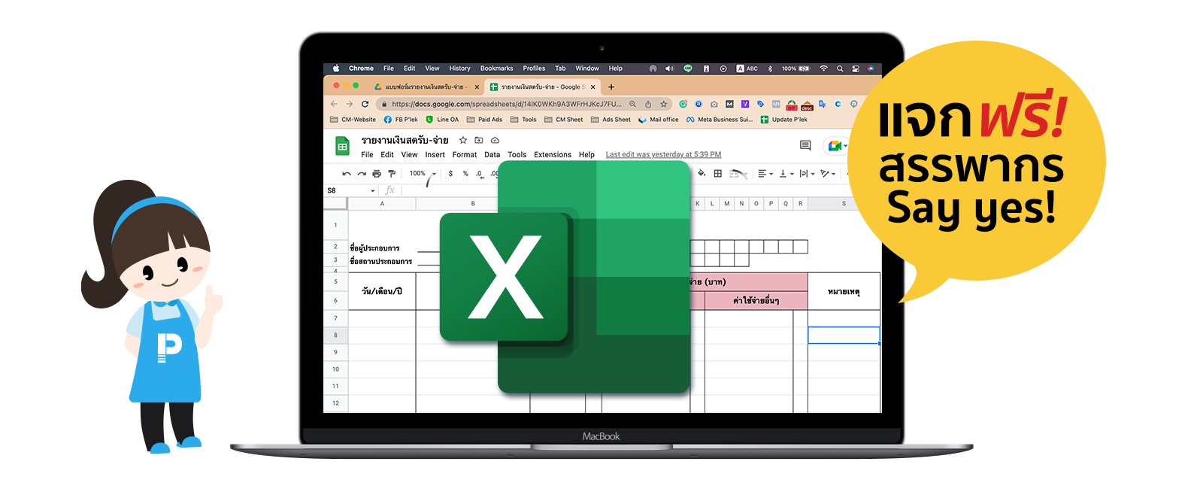Open the Chrome Bookmarks menu
This screenshot has width=1203, height=495.
[x=496, y=68]
